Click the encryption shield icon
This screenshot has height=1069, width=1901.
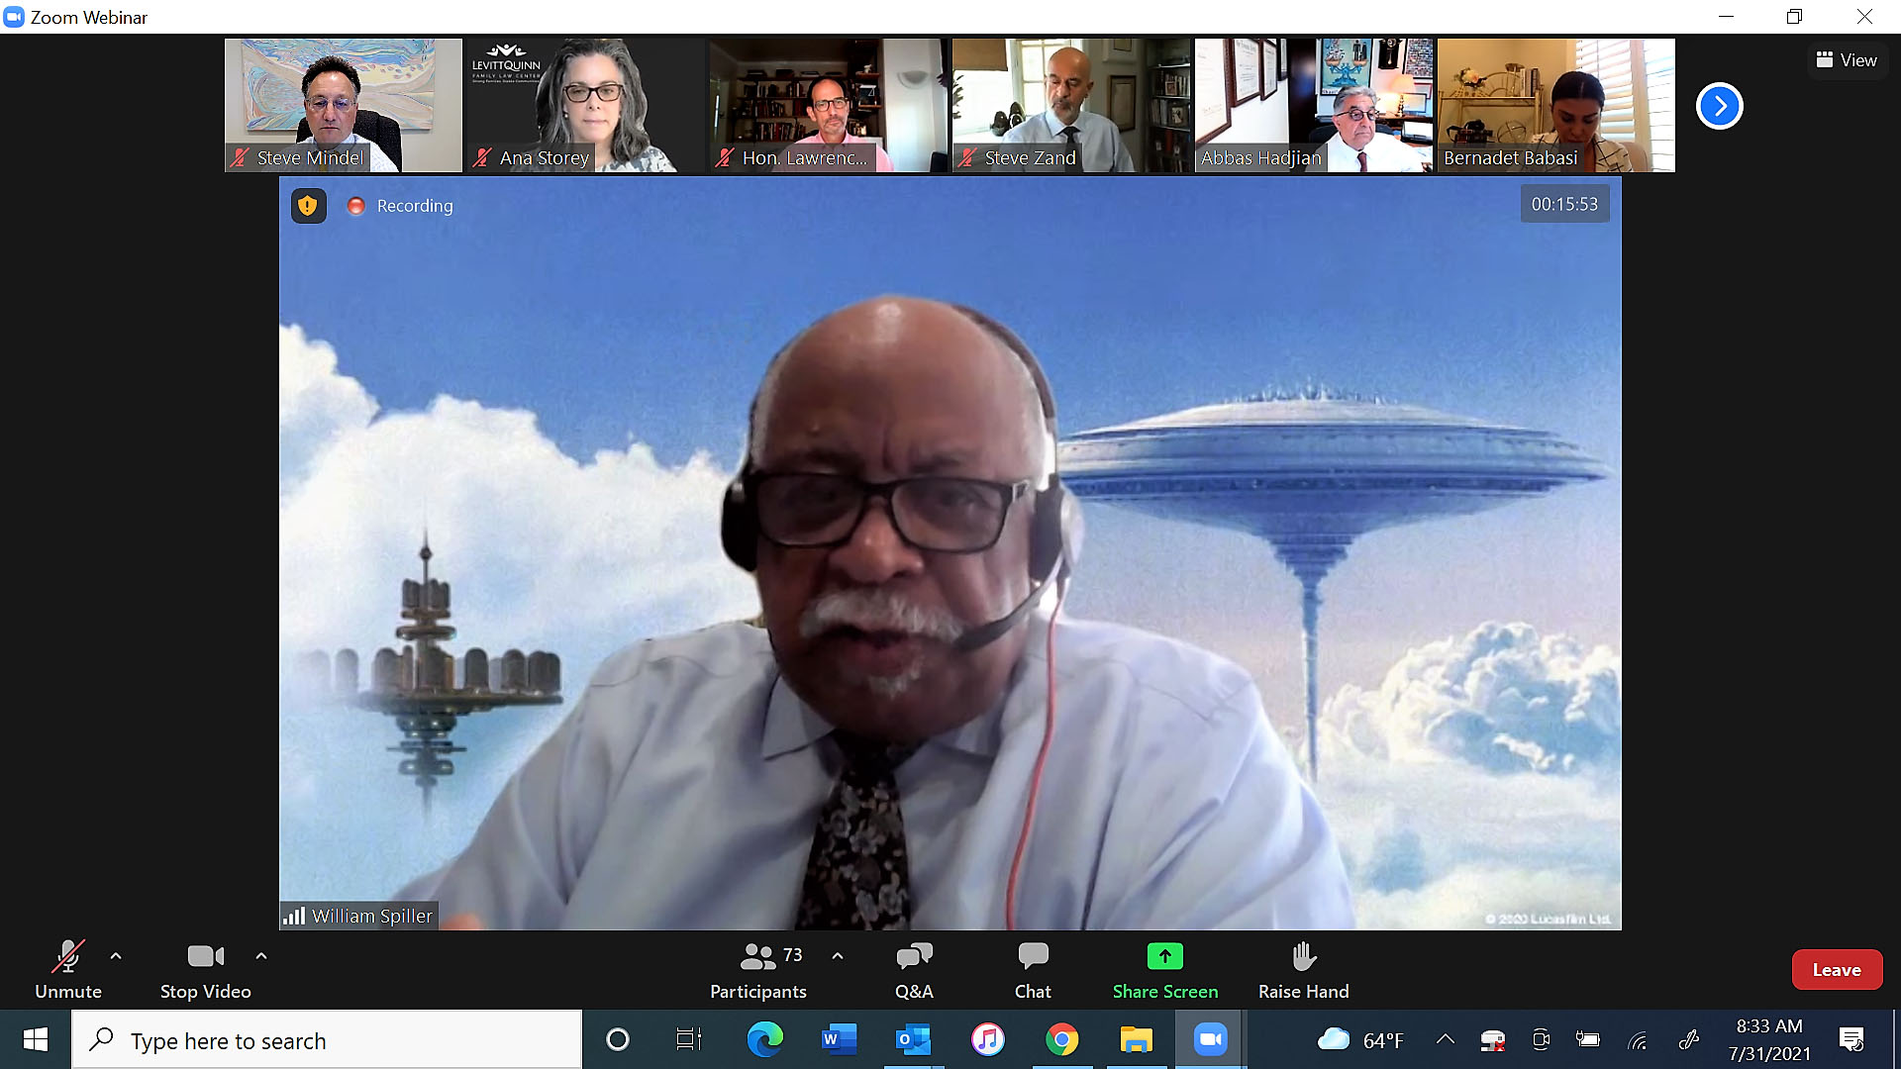[x=308, y=206]
